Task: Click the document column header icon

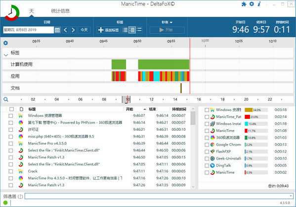Action: pos(21,109)
